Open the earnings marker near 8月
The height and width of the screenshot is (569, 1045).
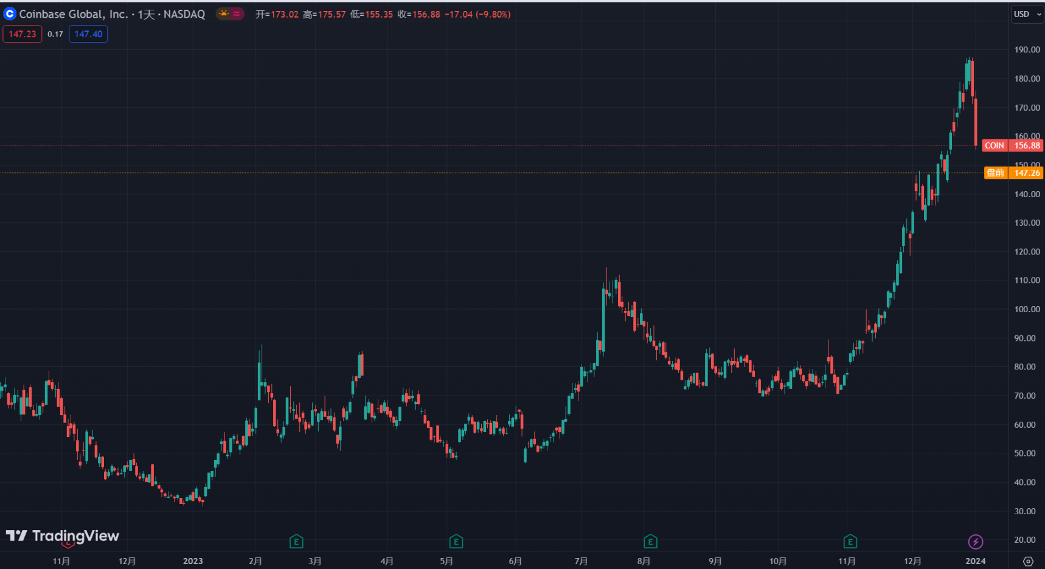point(650,541)
